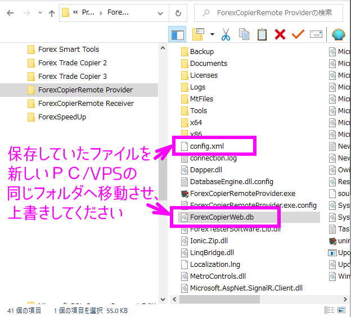
Task: Select the LinqBridge.dll file
Action: pyautogui.click(x=208, y=253)
